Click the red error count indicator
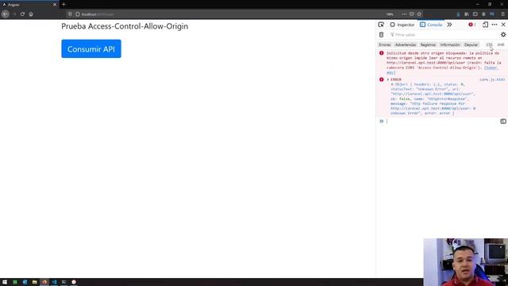Viewport: 508px width, 286px height. pos(472,25)
